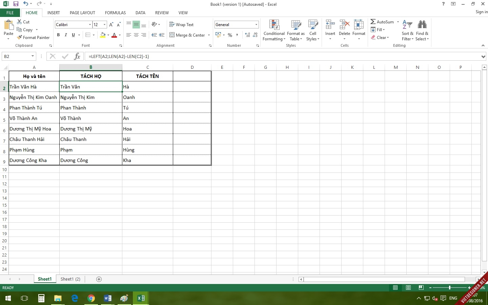The width and height of the screenshot is (488, 305).
Task: Toggle Bold formatting
Action: point(58,35)
